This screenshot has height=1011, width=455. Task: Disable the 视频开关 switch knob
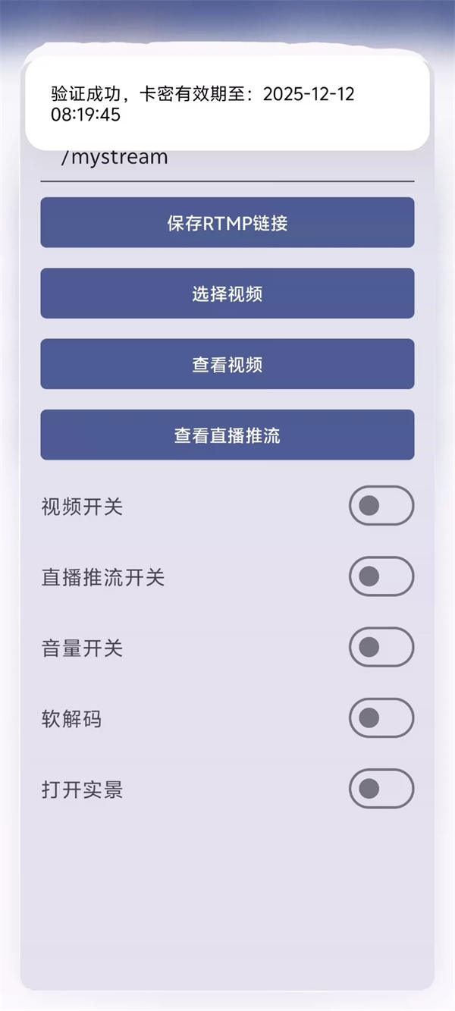369,506
